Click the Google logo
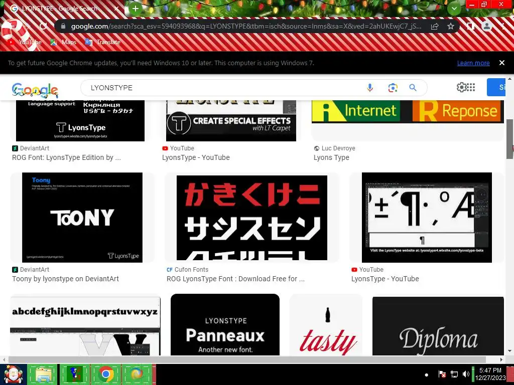Viewport: 514px width, 385px height. (35, 90)
